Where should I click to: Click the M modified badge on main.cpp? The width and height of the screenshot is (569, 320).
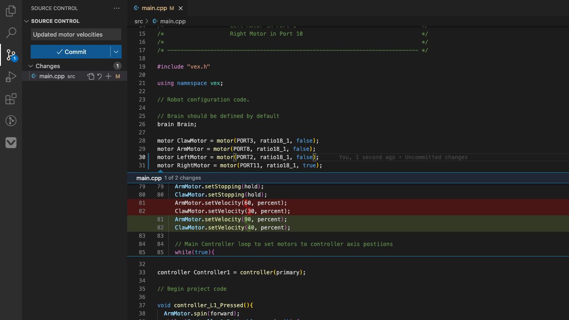pos(118,76)
